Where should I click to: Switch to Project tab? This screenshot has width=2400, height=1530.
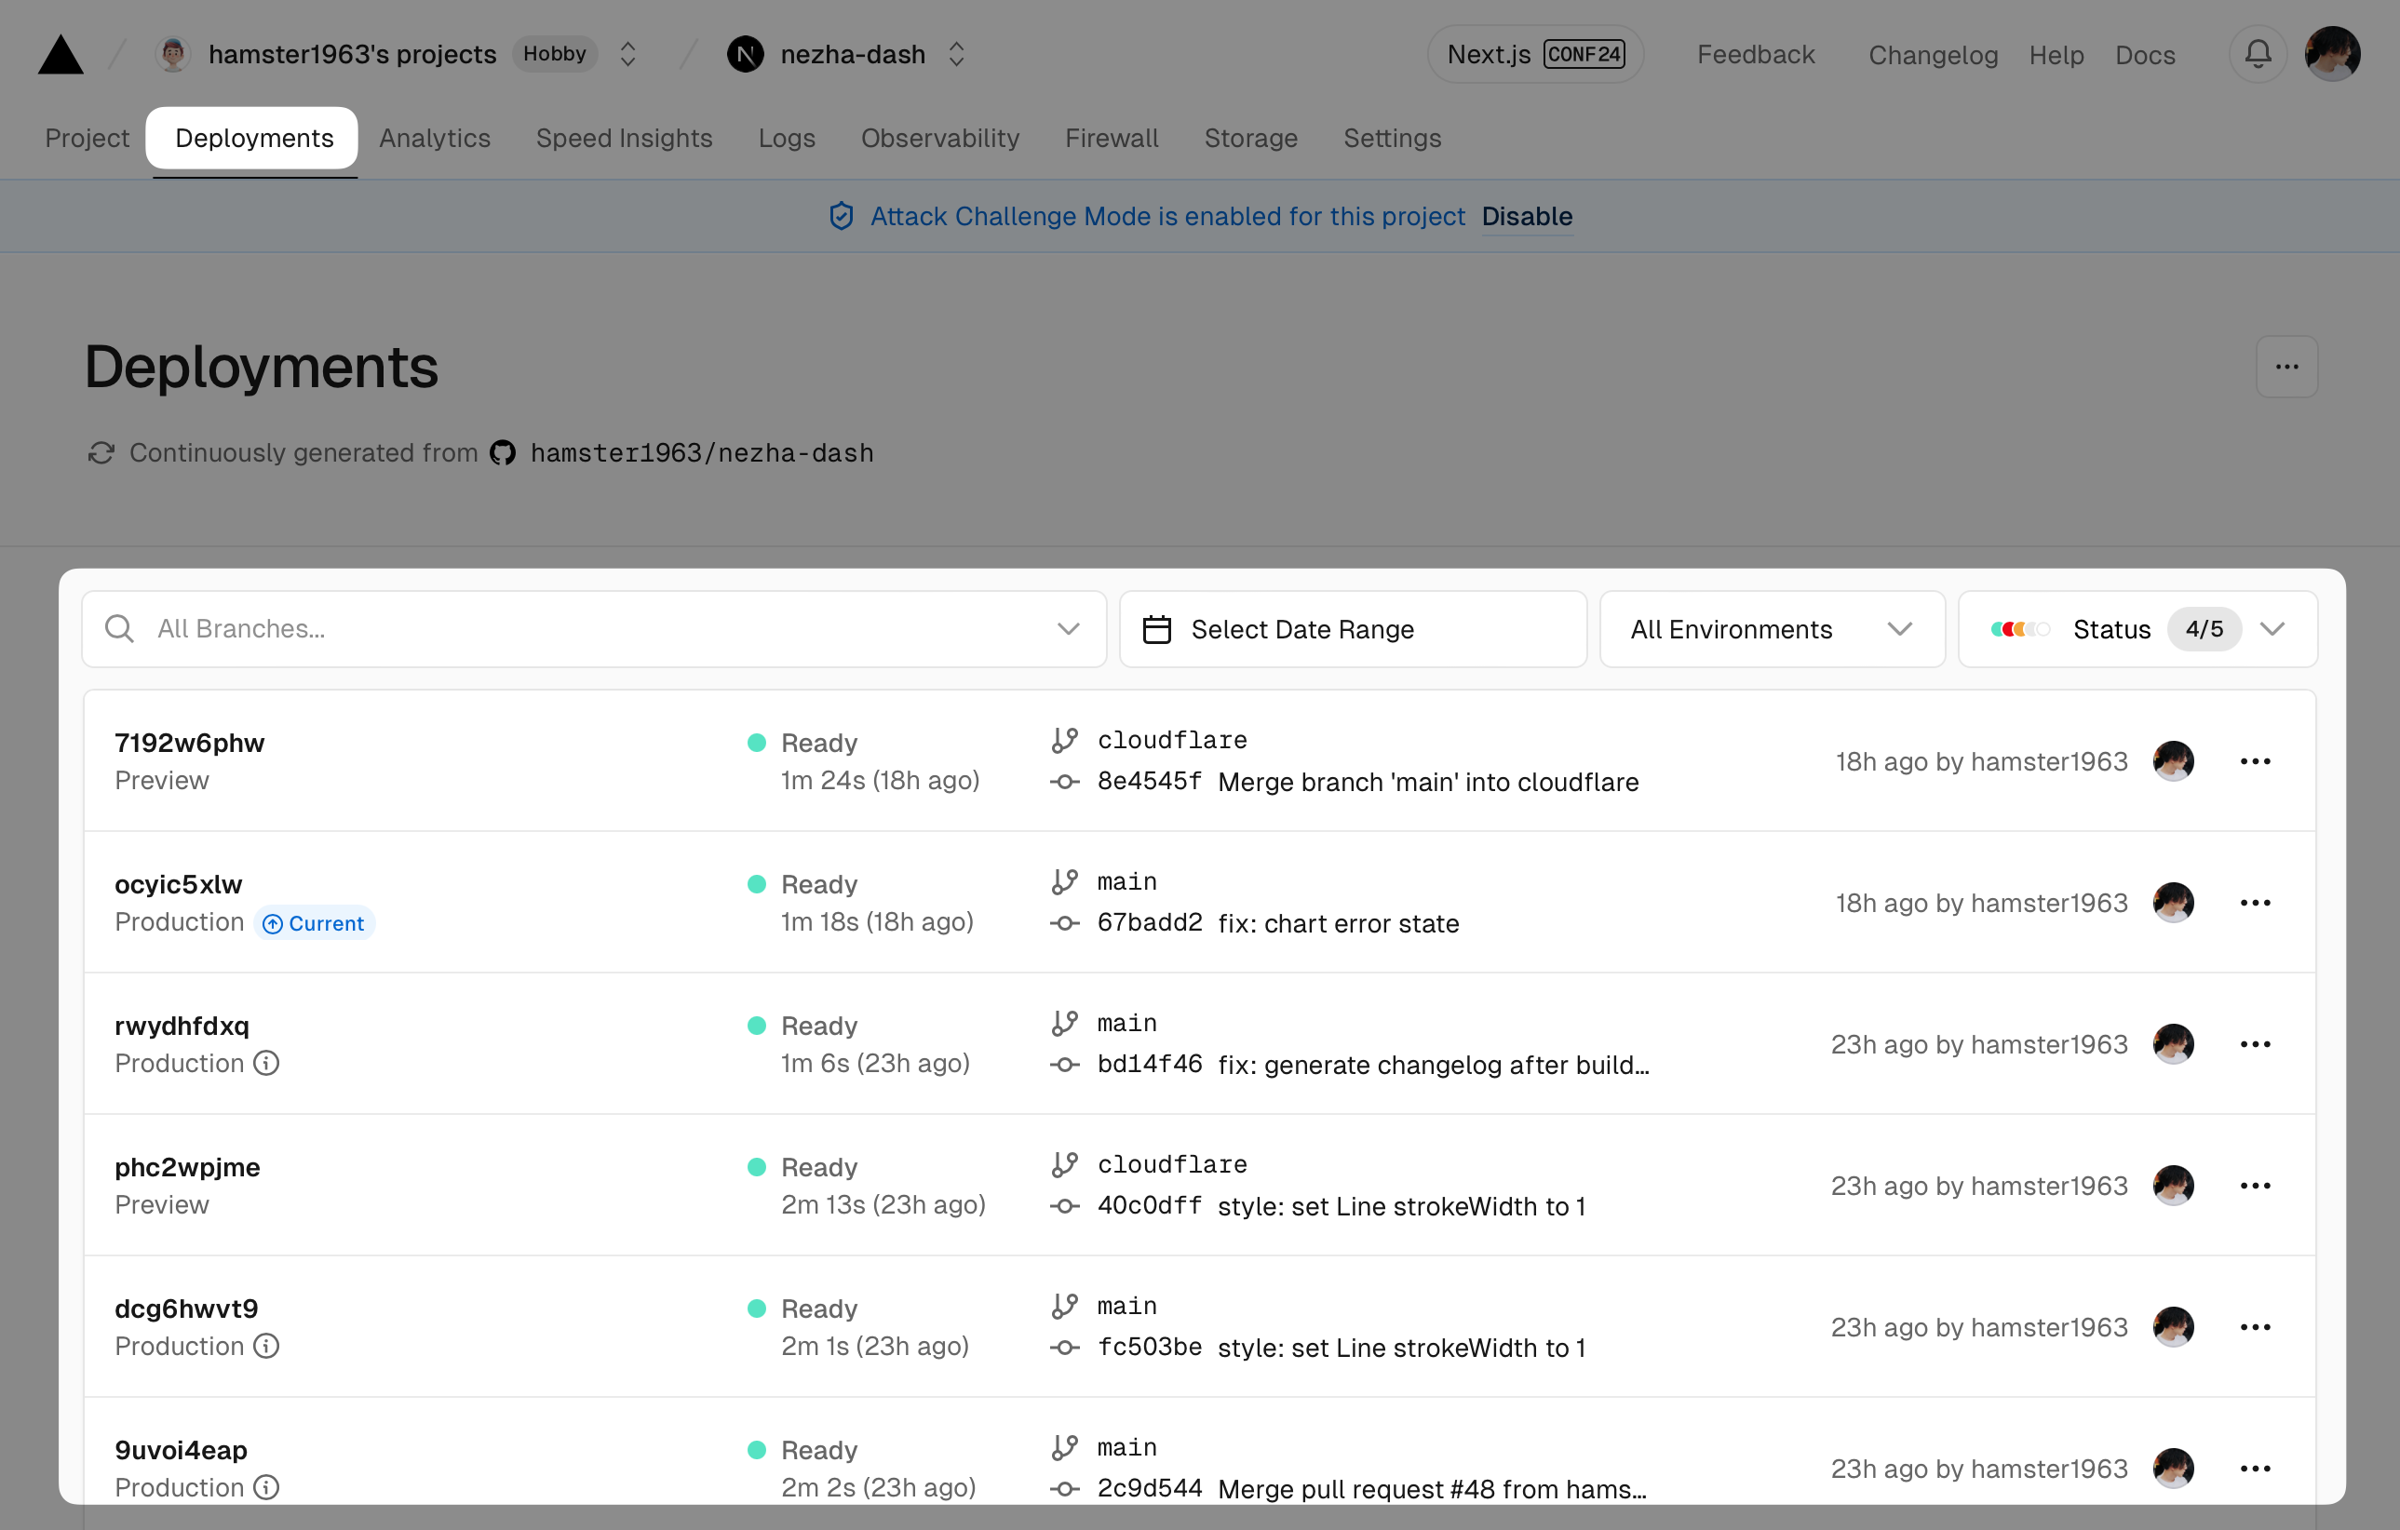(x=87, y=138)
